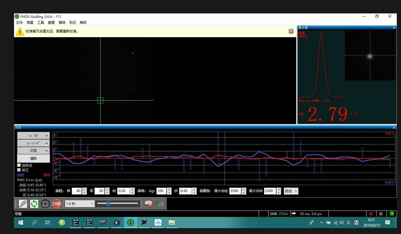Click the yellow warning triangle icon

[x=20, y=31]
